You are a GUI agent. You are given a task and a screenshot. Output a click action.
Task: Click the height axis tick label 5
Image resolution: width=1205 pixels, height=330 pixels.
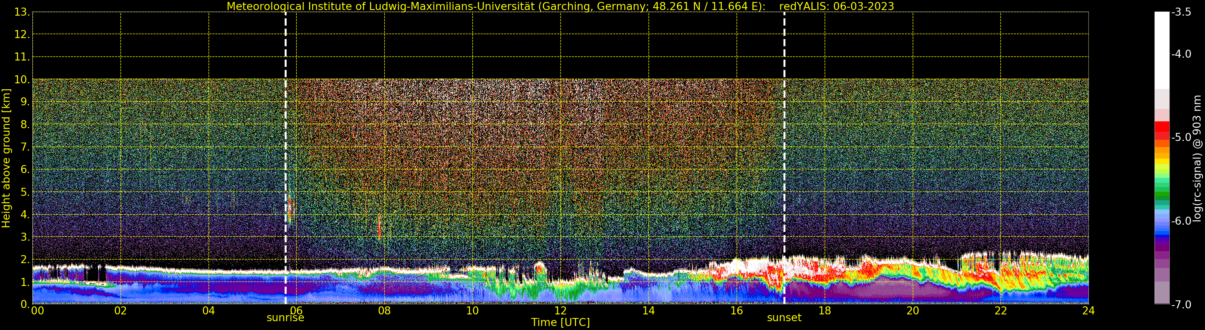click(25, 192)
